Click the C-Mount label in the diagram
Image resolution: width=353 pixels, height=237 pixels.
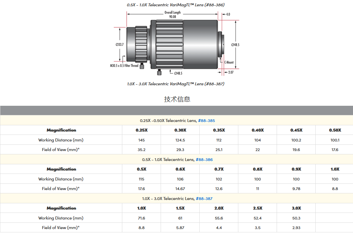(229, 62)
